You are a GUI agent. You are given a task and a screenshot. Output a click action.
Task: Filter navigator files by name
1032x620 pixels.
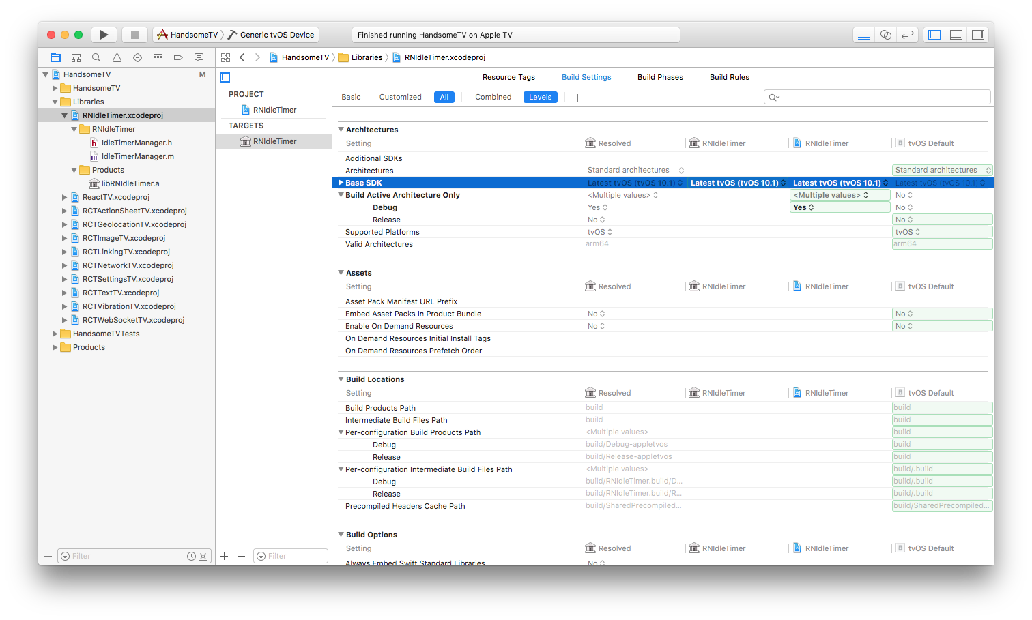pyautogui.click(x=134, y=556)
